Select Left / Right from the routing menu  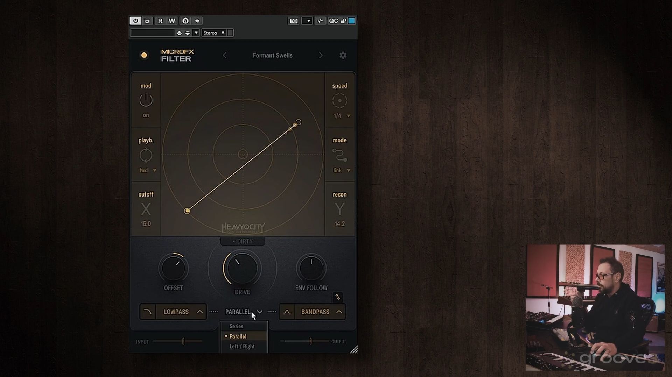point(244,347)
